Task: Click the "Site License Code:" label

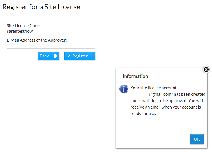Action: point(23,25)
